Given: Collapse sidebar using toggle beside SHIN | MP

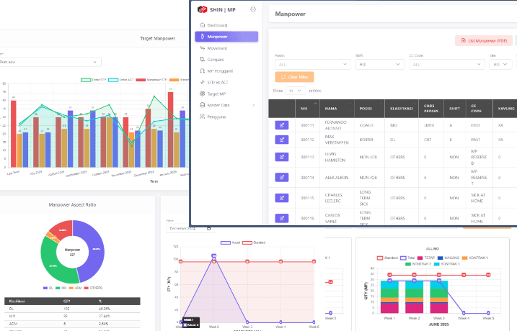Looking at the screenshot, I should (x=252, y=9).
